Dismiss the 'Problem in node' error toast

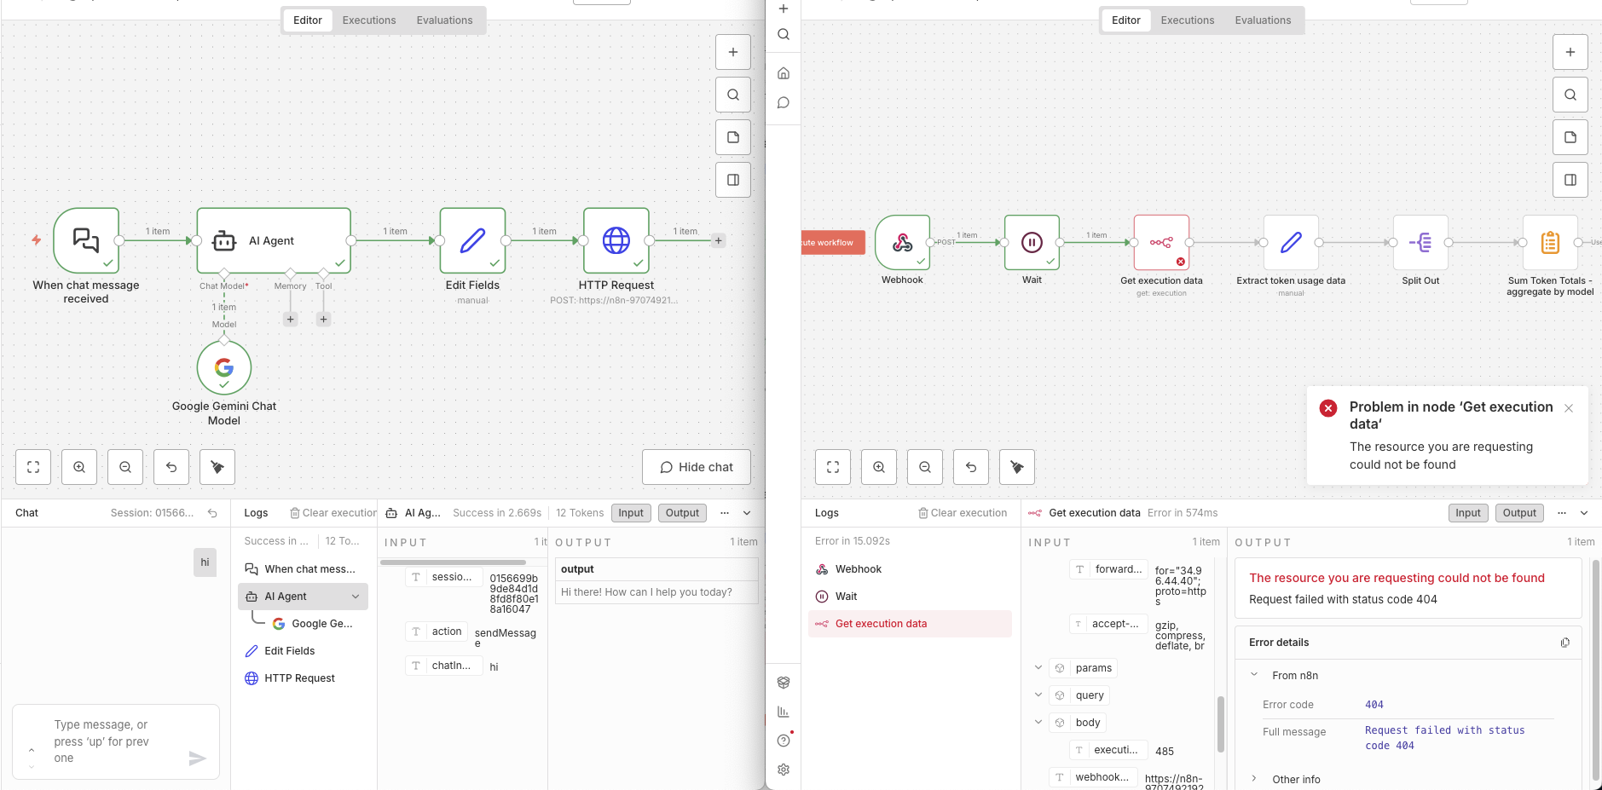click(x=1569, y=408)
